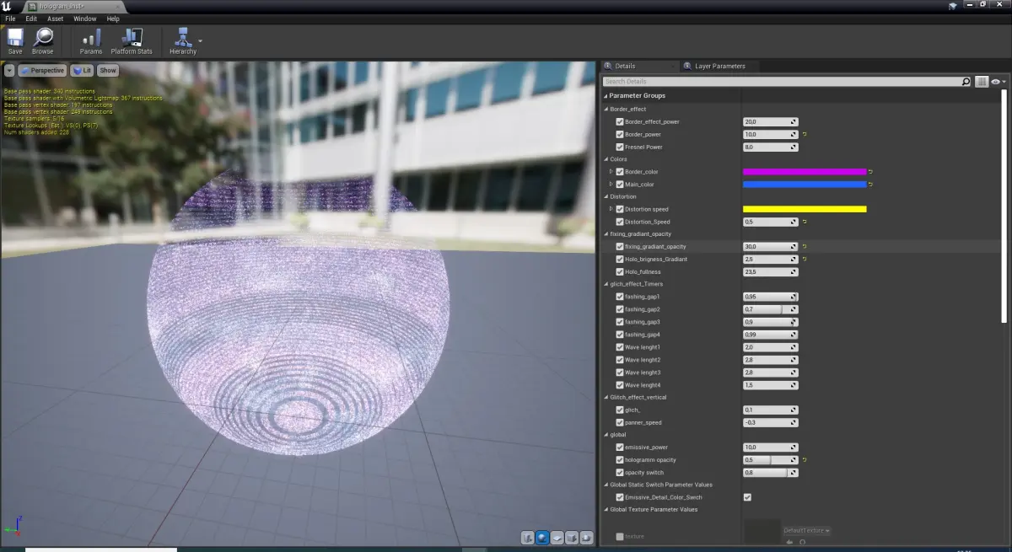Viewport: 1012px width, 552px height.
Task: Click the Border_effect_power value field
Action: click(770, 121)
